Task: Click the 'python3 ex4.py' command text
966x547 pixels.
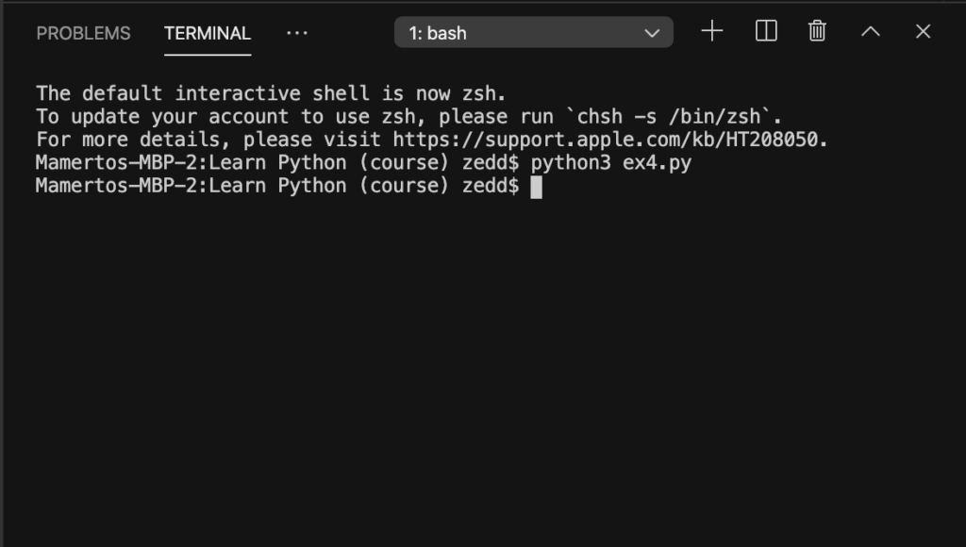Action: pos(610,163)
